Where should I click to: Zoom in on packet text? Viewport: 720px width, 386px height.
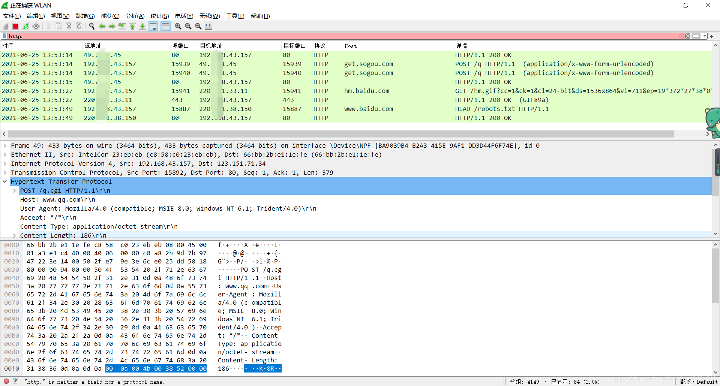click(x=178, y=26)
